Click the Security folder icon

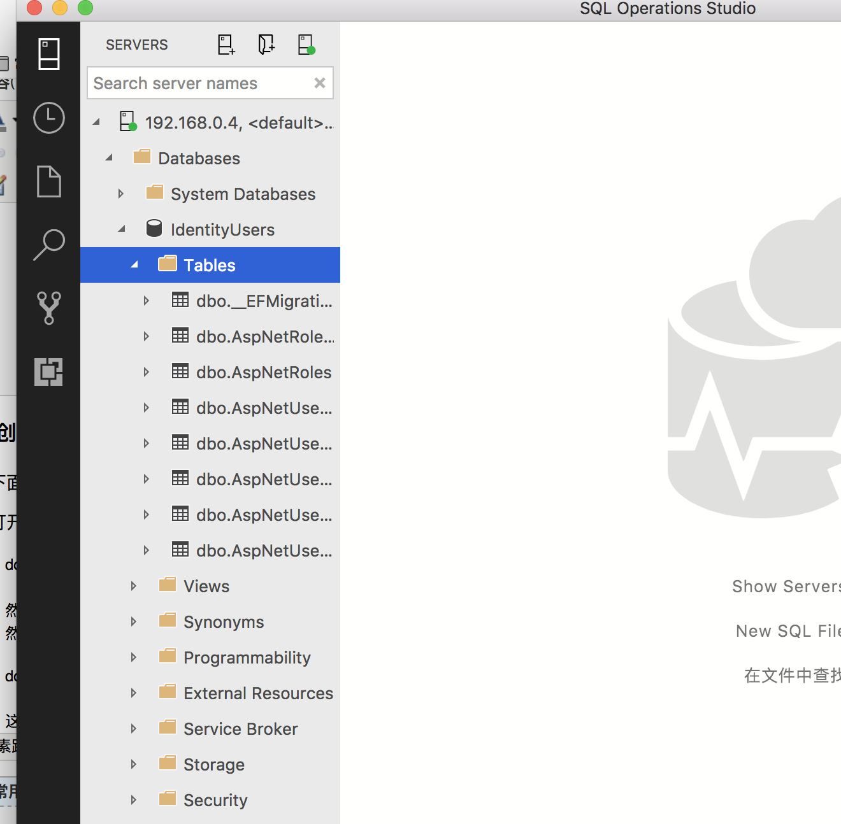click(168, 799)
